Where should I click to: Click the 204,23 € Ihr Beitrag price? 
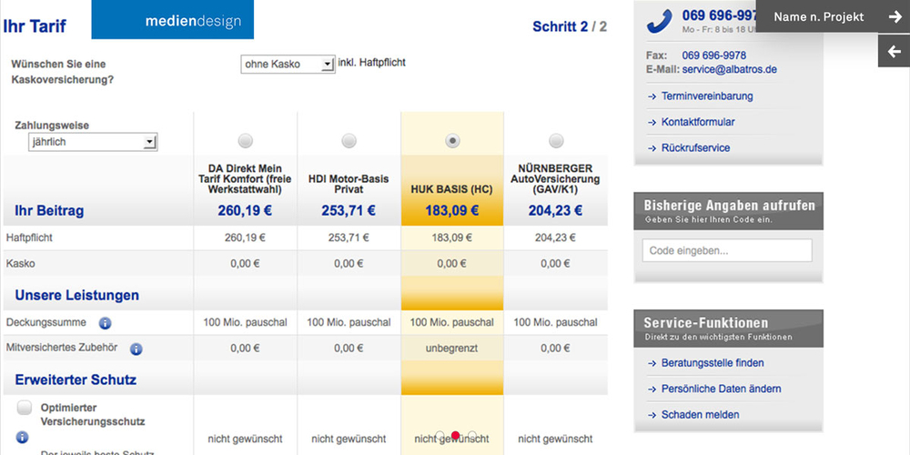(555, 211)
